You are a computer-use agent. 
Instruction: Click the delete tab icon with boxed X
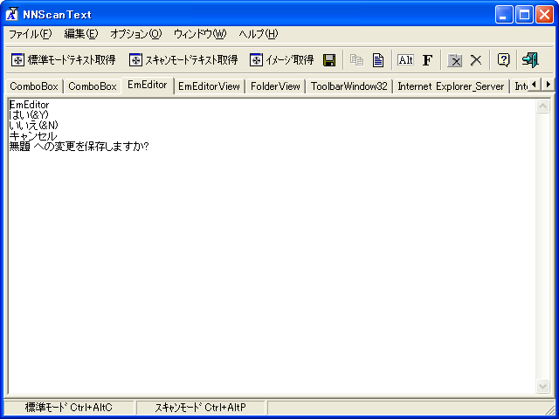tap(454, 60)
